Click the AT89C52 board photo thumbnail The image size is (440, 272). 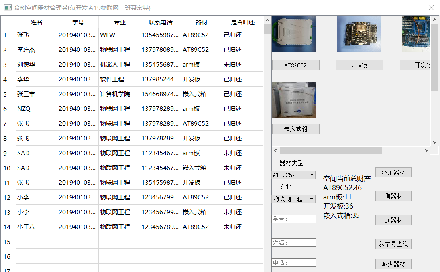(293, 34)
